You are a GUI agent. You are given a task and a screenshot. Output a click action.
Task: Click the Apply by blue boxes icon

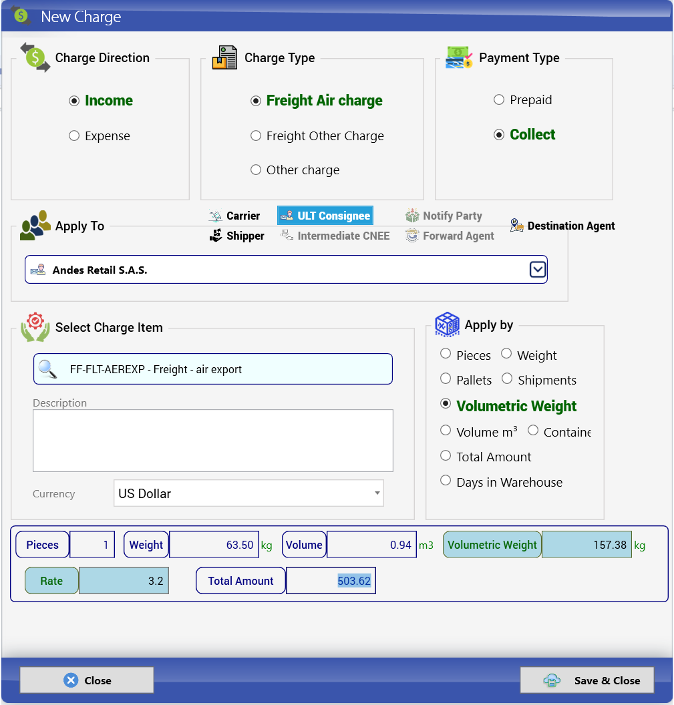tap(448, 324)
